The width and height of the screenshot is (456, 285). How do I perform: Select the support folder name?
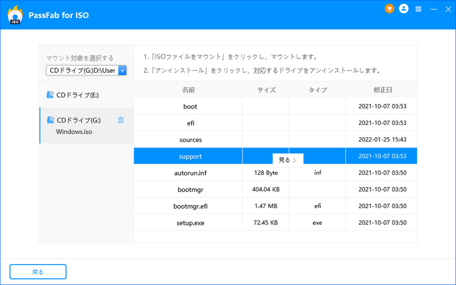[x=190, y=156]
